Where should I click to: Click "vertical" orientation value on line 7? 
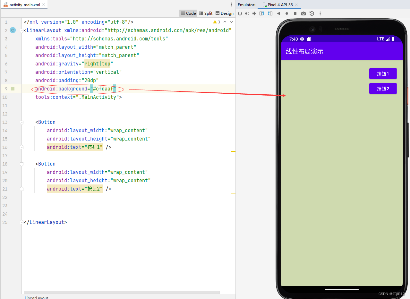pyautogui.click(x=107, y=72)
